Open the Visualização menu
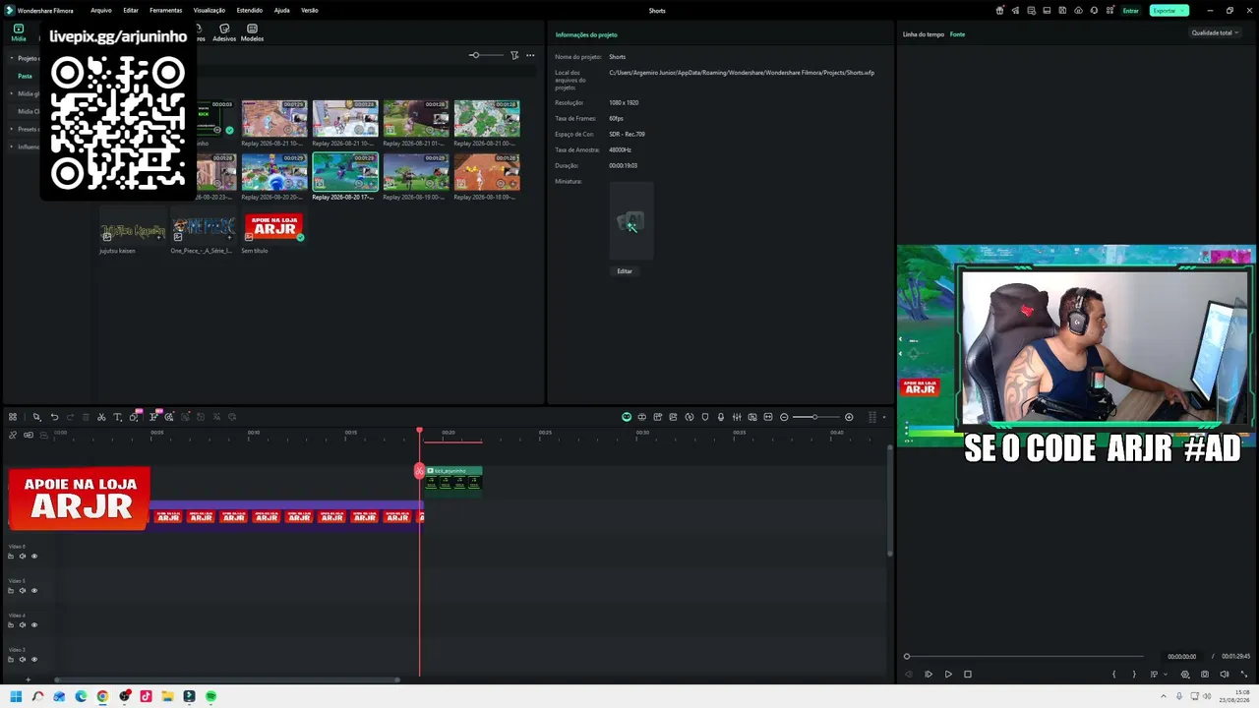 pos(210,10)
